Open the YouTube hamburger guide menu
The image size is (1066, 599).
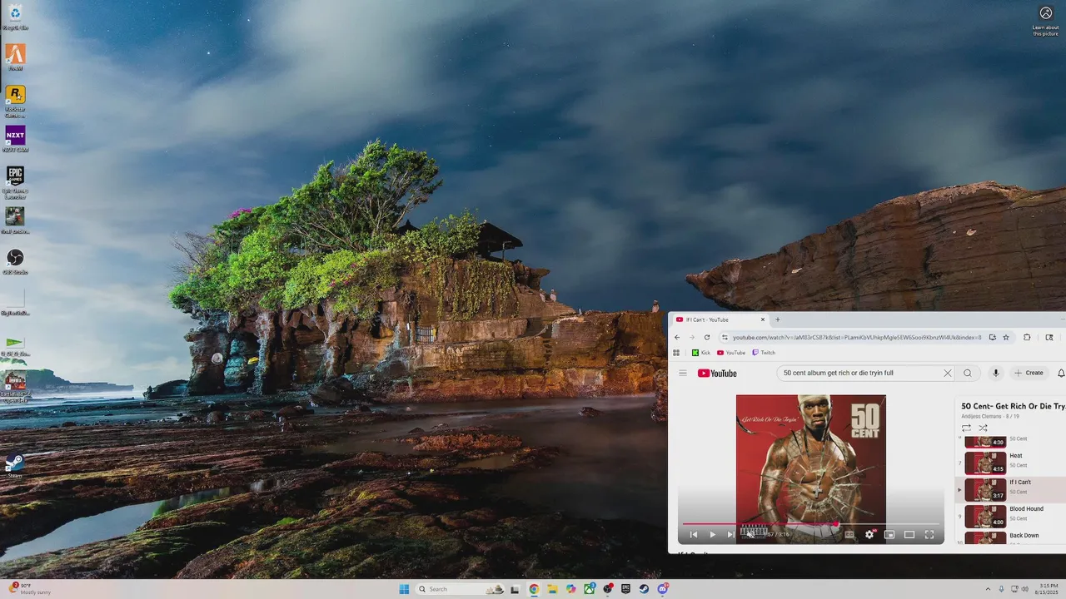[x=683, y=373]
